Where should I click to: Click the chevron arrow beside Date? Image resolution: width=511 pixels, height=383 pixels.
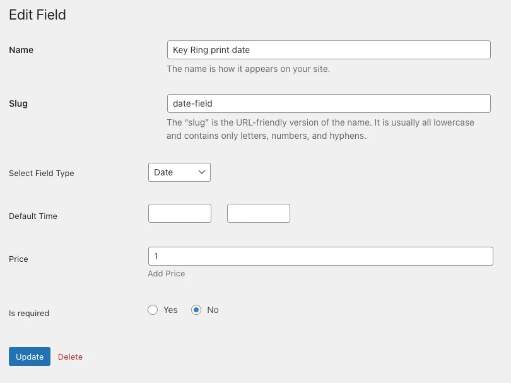pos(202,172)
